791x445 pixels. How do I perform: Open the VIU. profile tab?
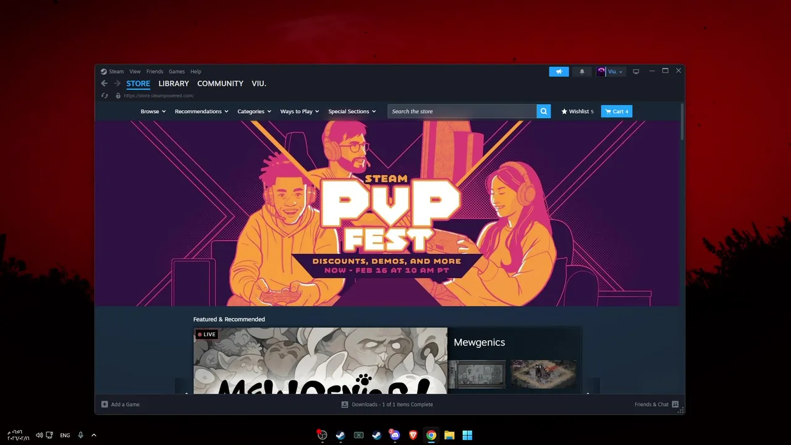pyautogui.click(x=259, y=83)
